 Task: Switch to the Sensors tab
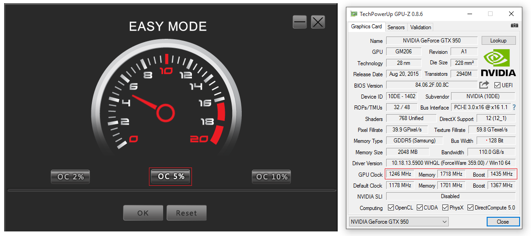click(396, 27)
